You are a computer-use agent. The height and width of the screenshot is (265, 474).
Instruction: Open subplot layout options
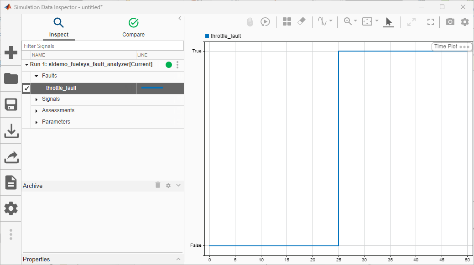click(x=286, y=21)
